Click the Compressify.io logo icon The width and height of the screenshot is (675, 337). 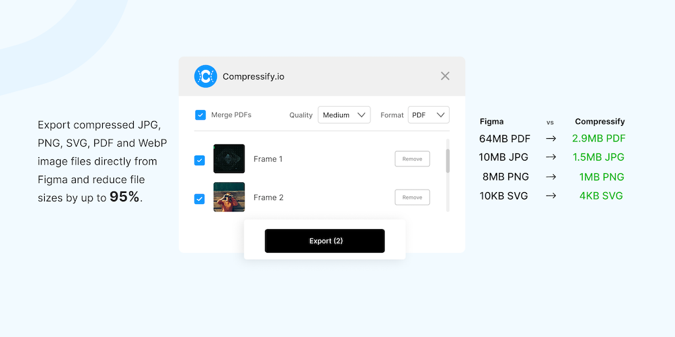pyautogui.click(x=206, y=76)
